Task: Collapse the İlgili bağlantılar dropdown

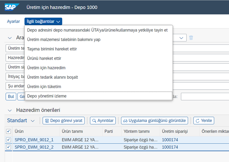Action: click(43, 21)
